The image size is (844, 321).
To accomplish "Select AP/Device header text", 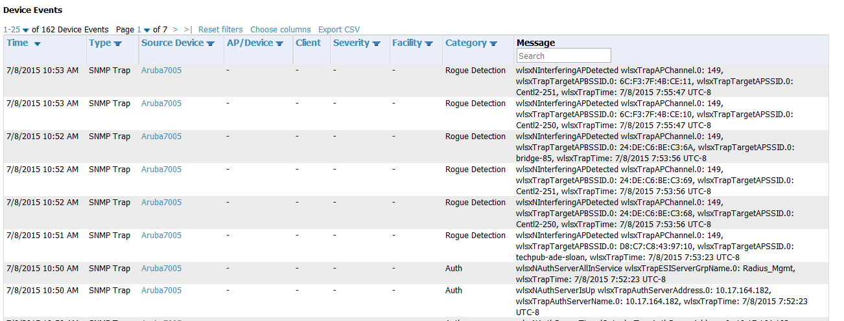I will pos(250,43).
